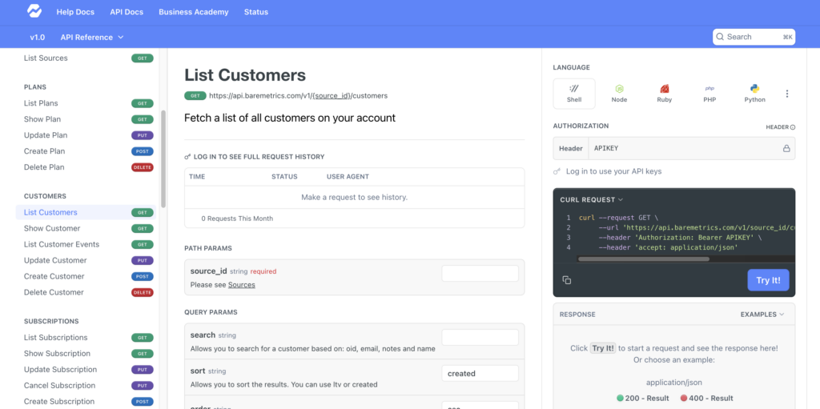Click the v1.0 version label
Viewport: 820px width, 409px height.
pos(37,37)
